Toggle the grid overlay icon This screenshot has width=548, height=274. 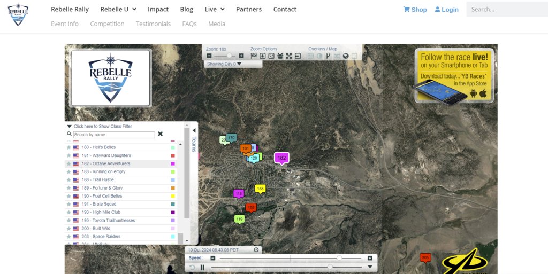pyautogui.click(x=310, y=56)
